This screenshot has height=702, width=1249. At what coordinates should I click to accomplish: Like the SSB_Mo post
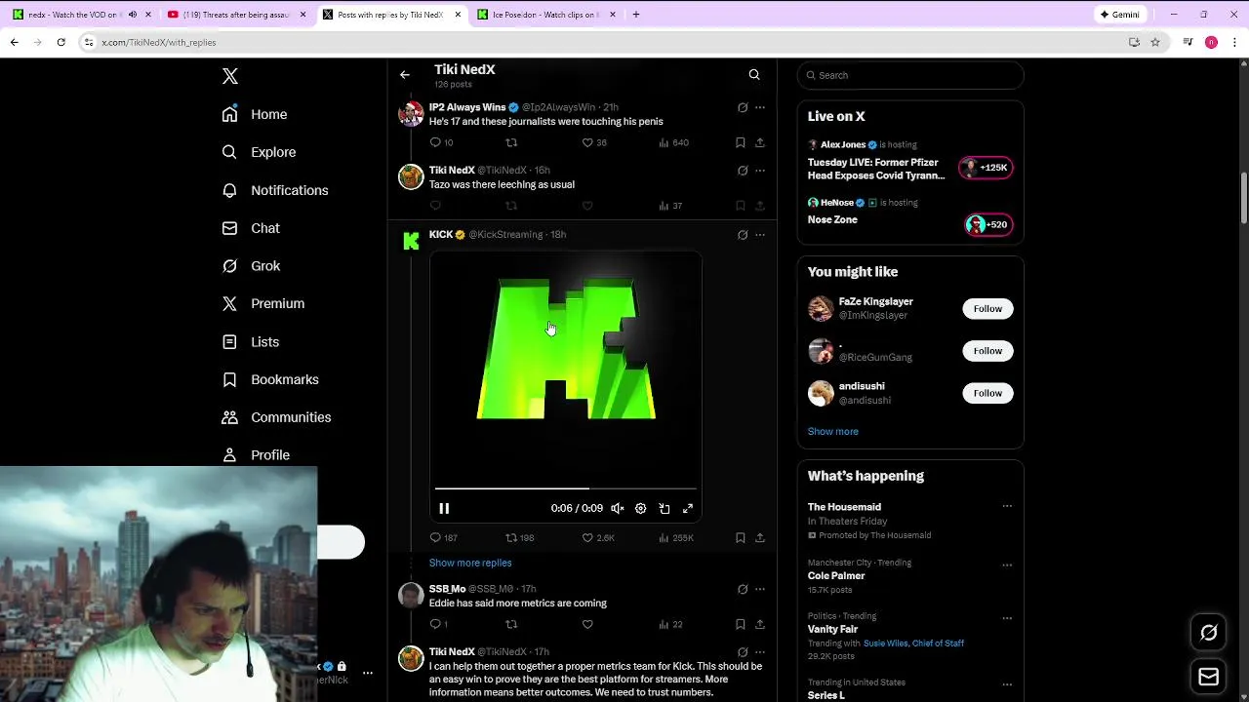tap(587, 624)
